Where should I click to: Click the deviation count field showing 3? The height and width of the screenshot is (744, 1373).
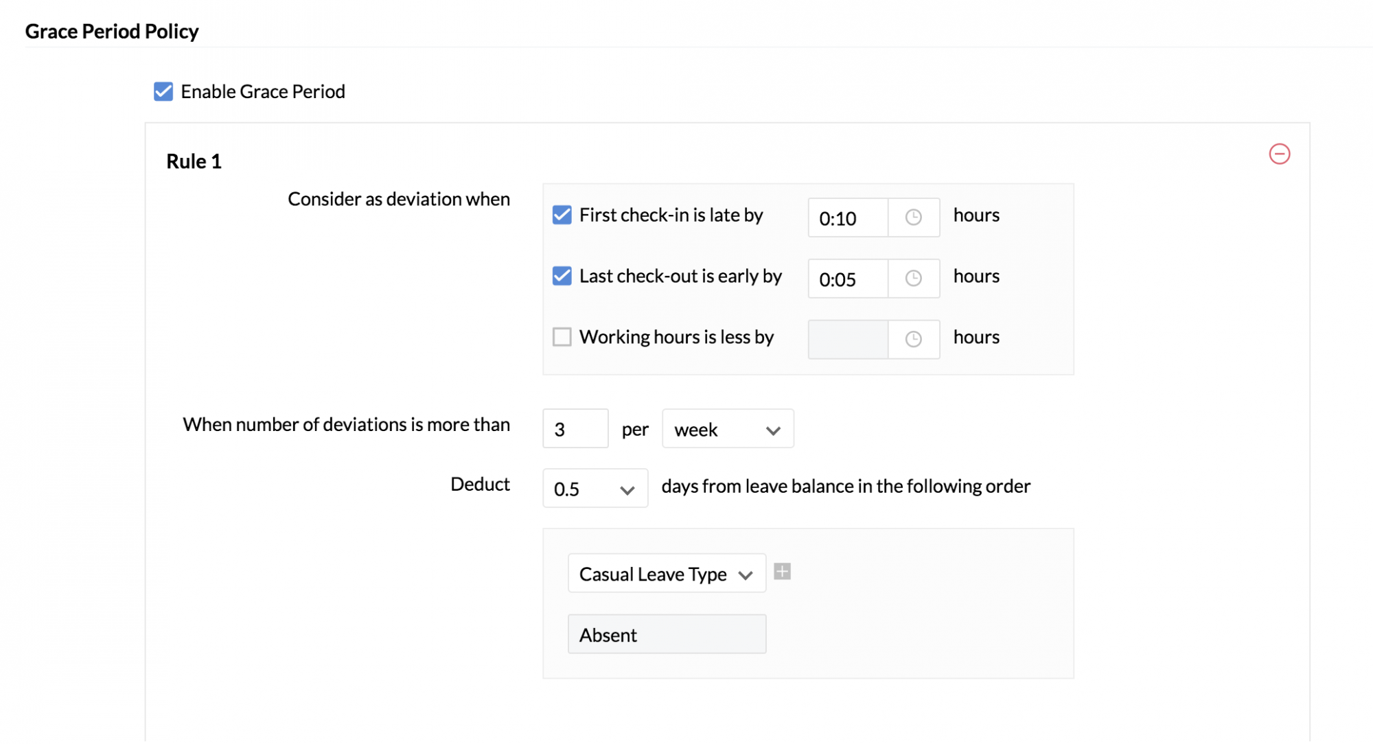coord(575,428)
